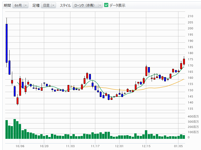Click the 12/01 date label
The width and height of the screenshot is (201, 150).
(x=119, y=146)
